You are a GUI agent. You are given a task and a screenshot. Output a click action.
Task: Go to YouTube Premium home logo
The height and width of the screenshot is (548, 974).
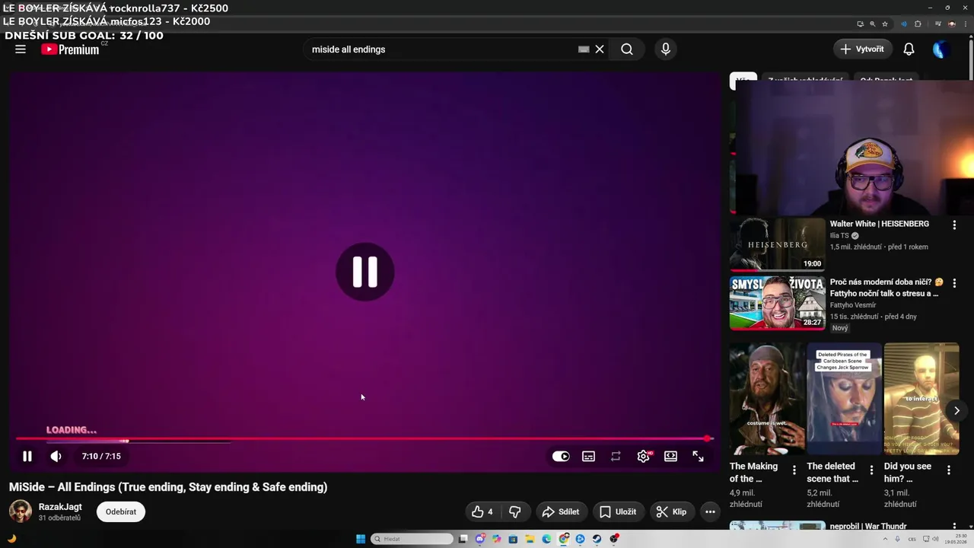(x=70, y=49)
